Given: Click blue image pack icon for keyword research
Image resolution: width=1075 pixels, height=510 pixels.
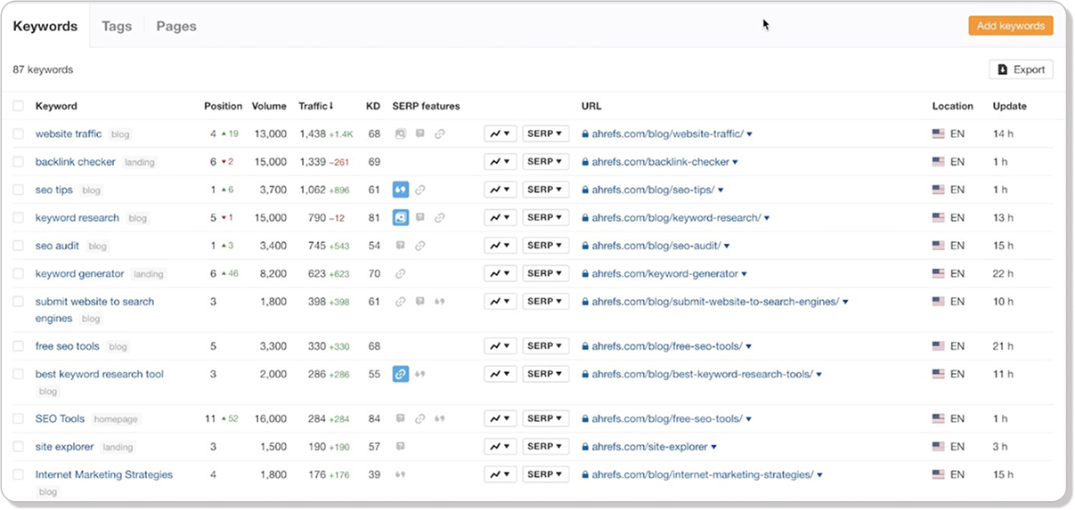Looking at the screenshot, I should [x=401, y=217].
